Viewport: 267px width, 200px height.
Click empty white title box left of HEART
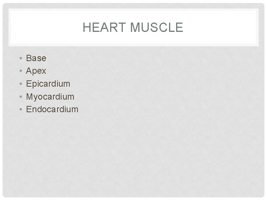tap(44, 27)
